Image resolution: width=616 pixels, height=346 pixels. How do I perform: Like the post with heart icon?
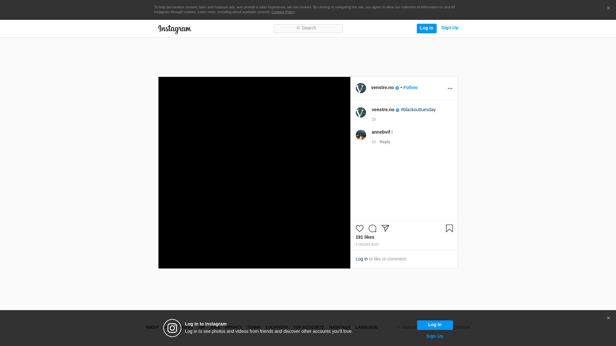359,228
